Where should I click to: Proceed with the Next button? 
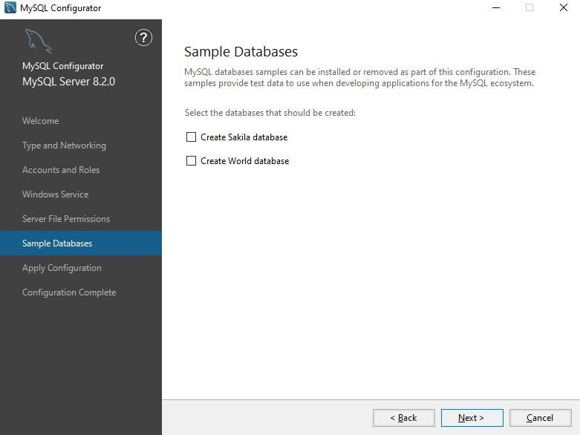click(472, 418)
